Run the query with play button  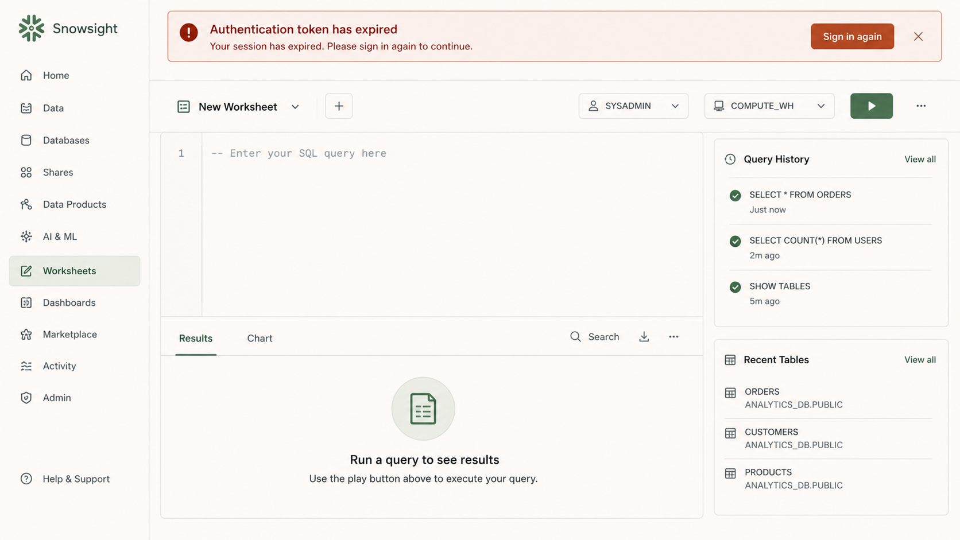871,106
